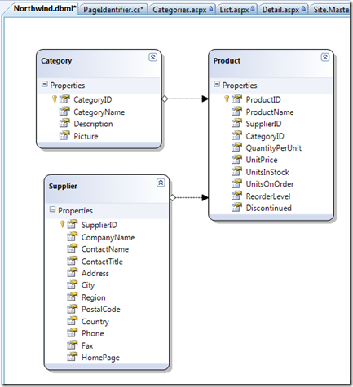This screenshot has height=387, width=353.
Task: Click the Picture property icon
Action: pyautogui.click(x=64, y=135)
